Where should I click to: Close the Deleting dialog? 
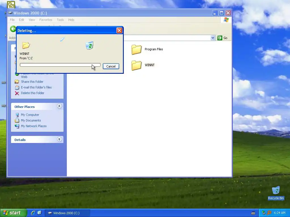point(119,31)
